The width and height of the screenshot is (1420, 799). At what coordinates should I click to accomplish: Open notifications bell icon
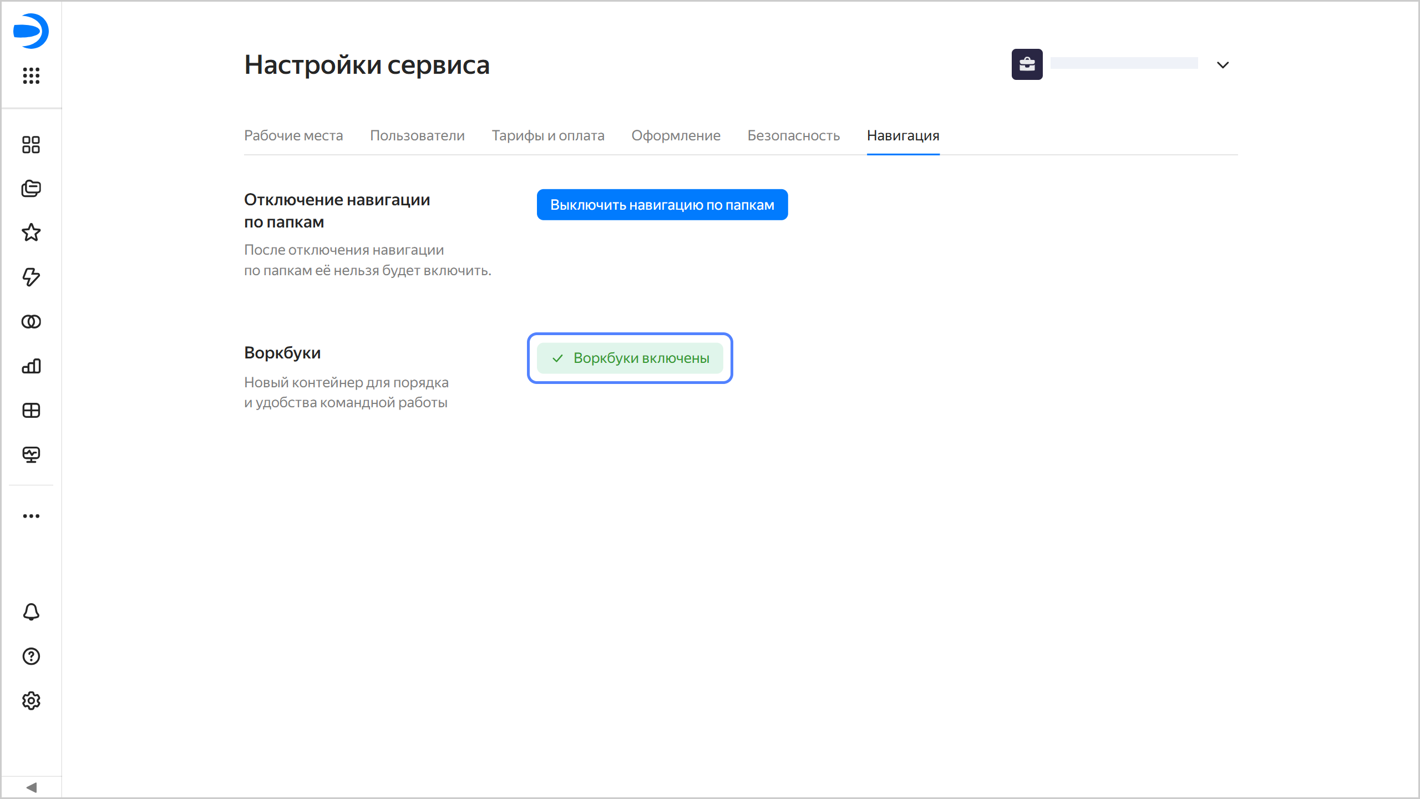(x=31, y=612)
